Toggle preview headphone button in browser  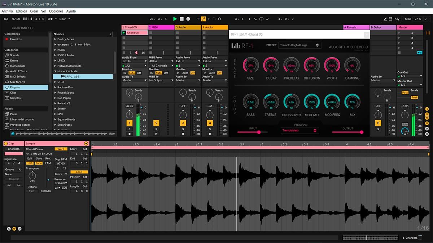(x=13, y=134)
